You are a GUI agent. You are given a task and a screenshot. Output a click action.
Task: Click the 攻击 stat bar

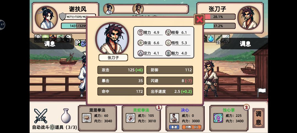tap(121, 70)
